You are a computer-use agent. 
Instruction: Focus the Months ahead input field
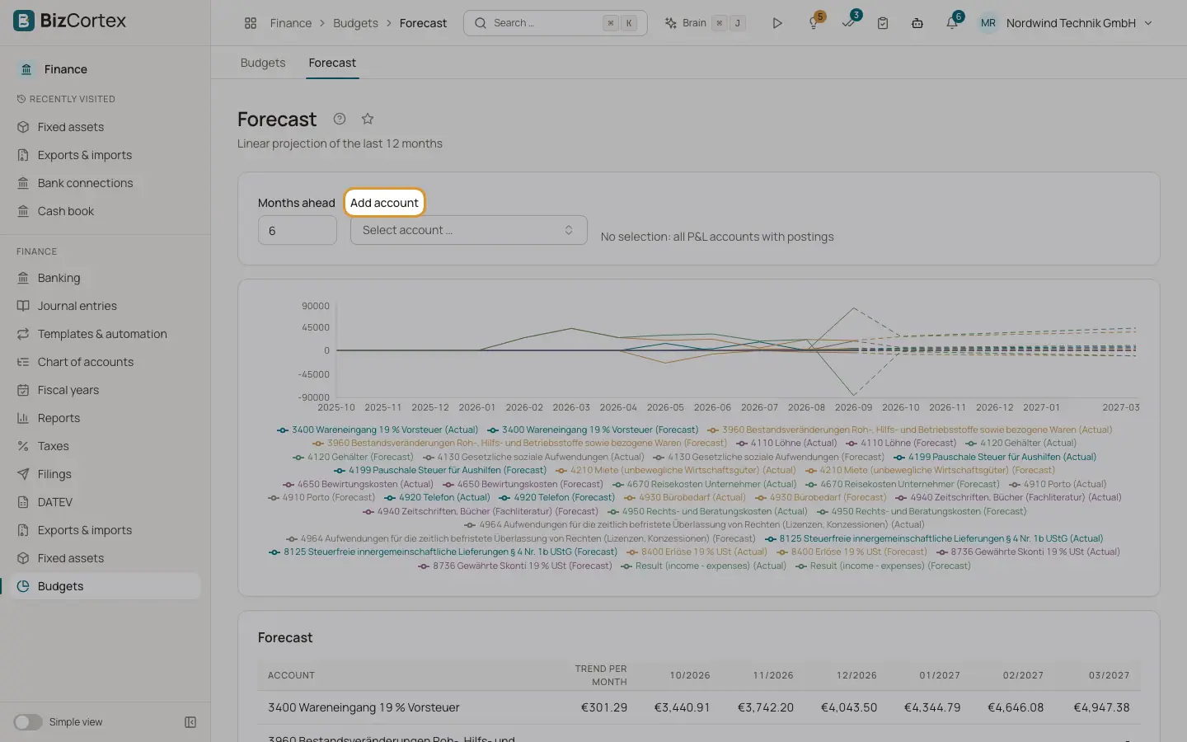click(x=297, y=230)
